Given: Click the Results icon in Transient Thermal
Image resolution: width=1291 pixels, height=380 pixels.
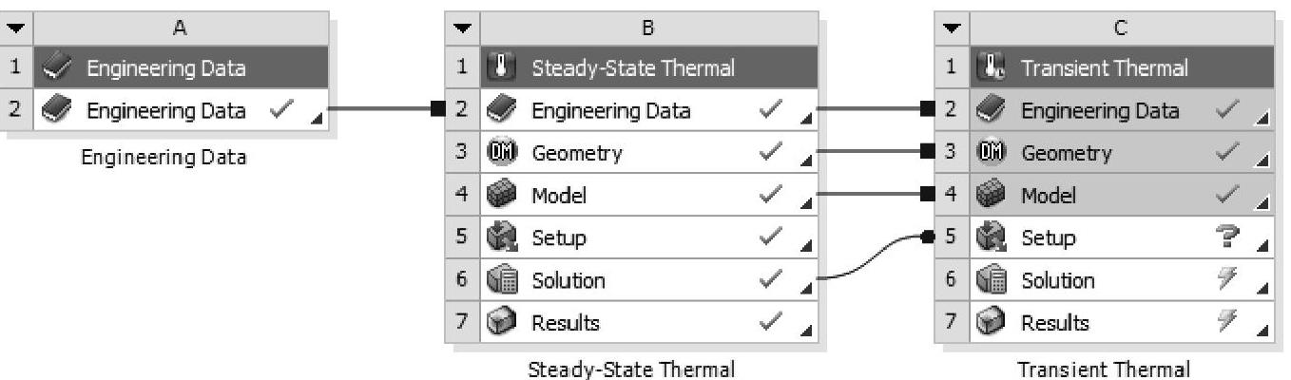Looking at the screenshot, I should point(990,323).
